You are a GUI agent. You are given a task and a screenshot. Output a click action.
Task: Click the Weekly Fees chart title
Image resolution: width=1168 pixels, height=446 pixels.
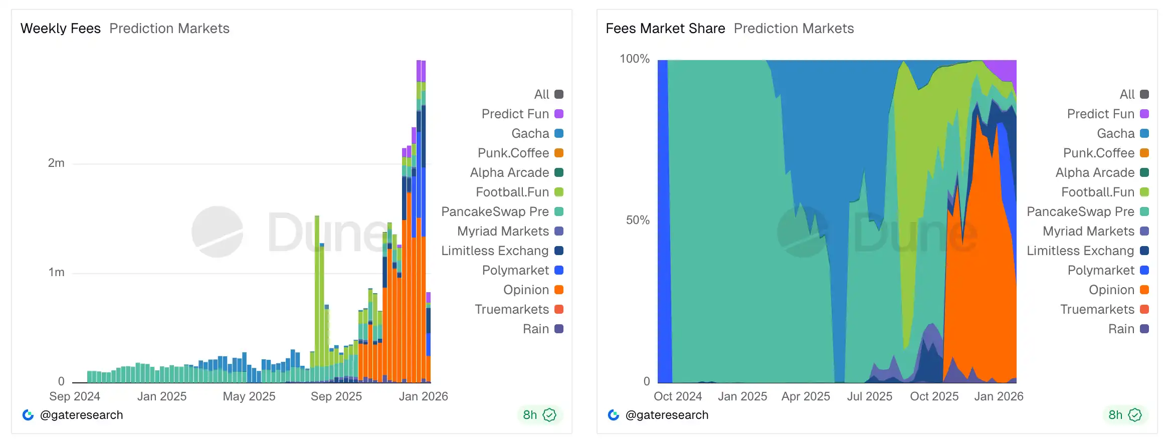click(x=61, y=29)
